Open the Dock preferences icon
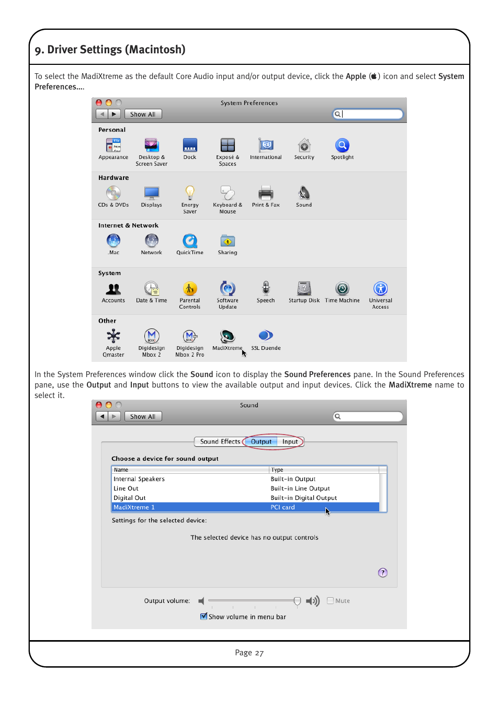Screen dimensions: 499x706 pos(190,145)
